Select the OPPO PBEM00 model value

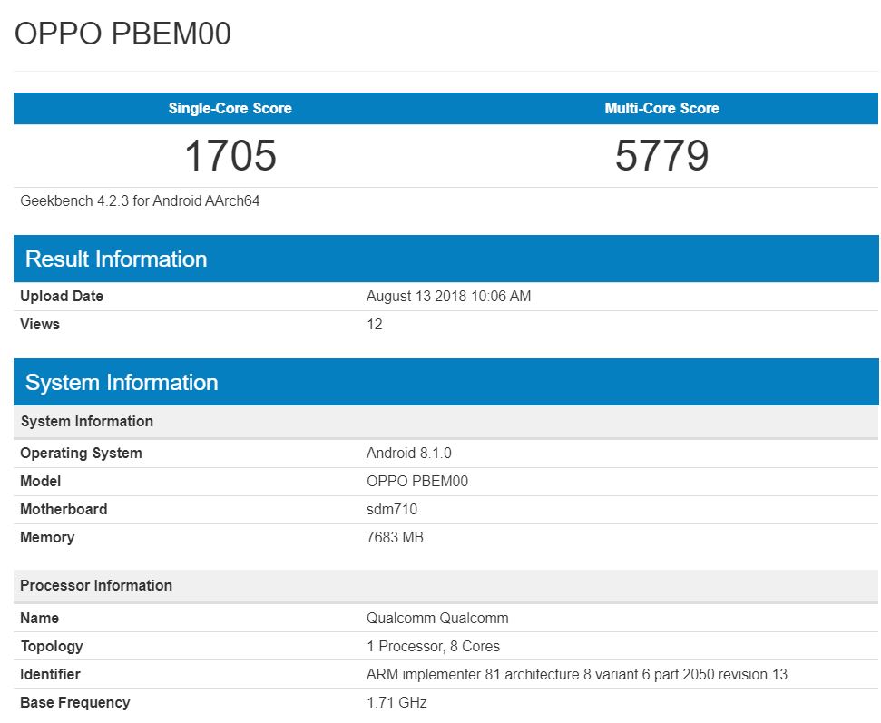point(416,481)
